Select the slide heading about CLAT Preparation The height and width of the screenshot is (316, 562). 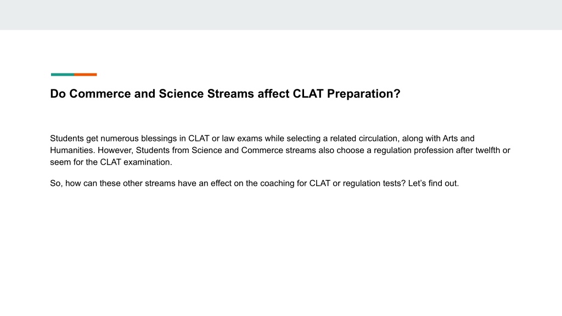pyautogui.click(x=225, y=94)
